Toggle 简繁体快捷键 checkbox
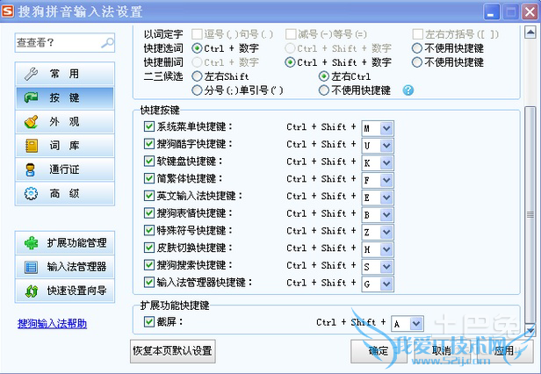 (x=149, y=178)
